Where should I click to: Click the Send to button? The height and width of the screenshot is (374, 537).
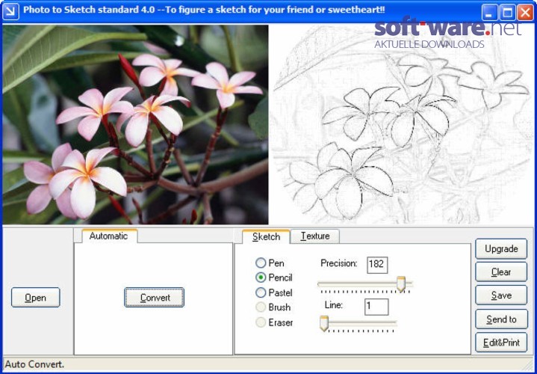point(501,319)
